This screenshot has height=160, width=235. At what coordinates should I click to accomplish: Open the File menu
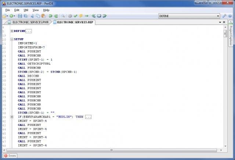pos(8,10)
